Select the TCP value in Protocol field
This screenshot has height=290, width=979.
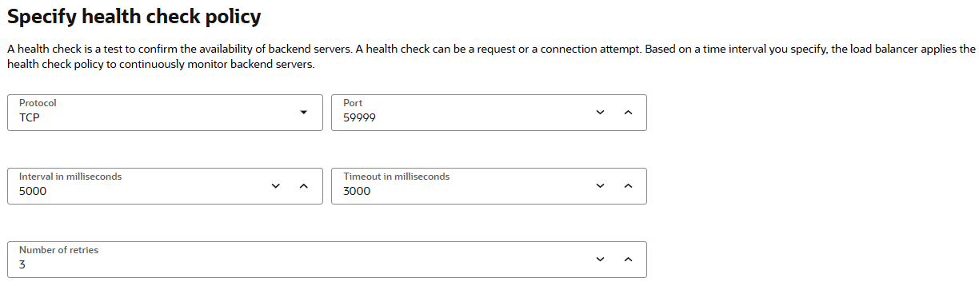pyautogui.click(x=30, y=117)
